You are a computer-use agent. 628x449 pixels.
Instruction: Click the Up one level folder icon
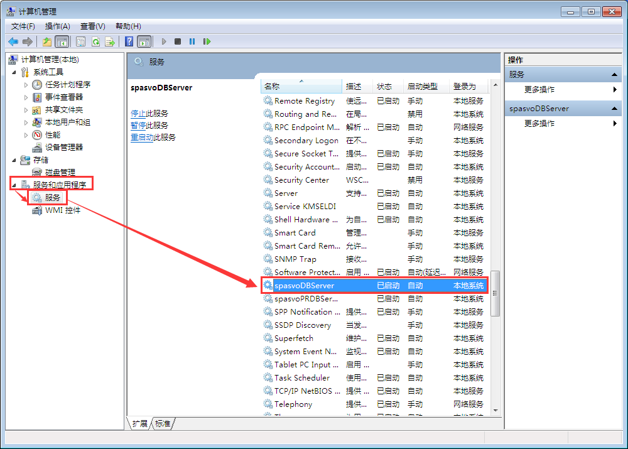point(47,41)
